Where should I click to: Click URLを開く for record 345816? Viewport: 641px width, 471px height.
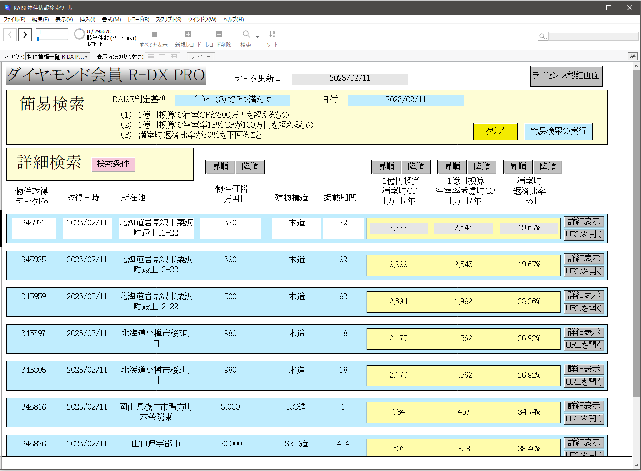click(584, 419)
